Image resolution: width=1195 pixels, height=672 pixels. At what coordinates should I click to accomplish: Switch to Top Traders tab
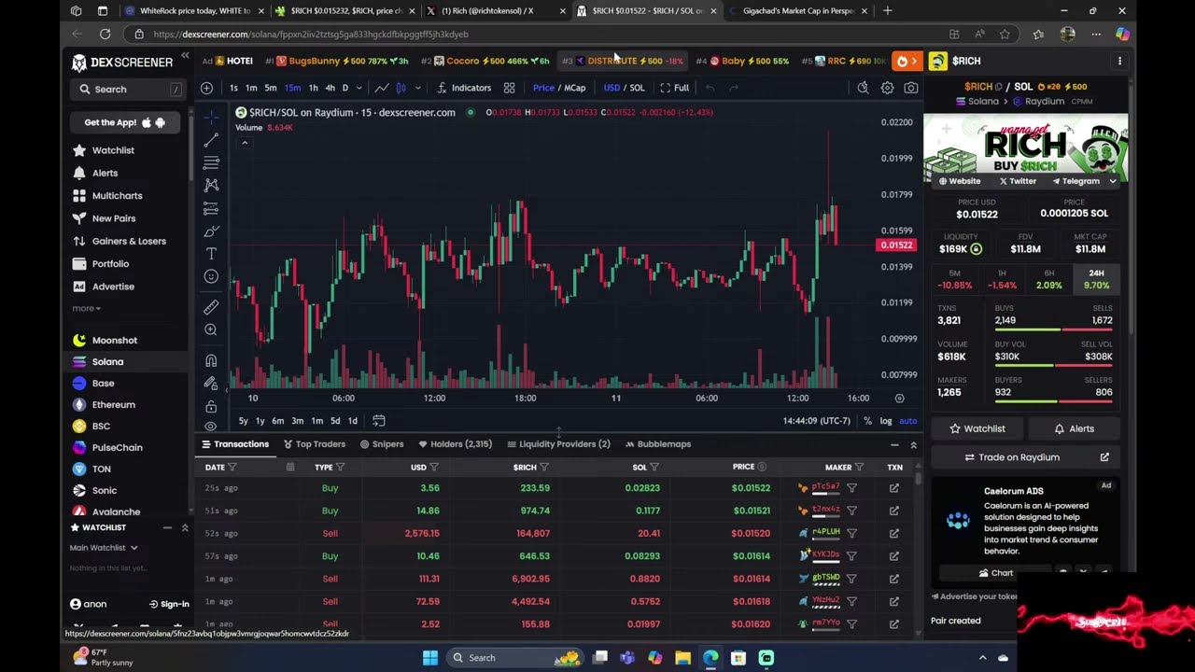[x=314, y=444]
